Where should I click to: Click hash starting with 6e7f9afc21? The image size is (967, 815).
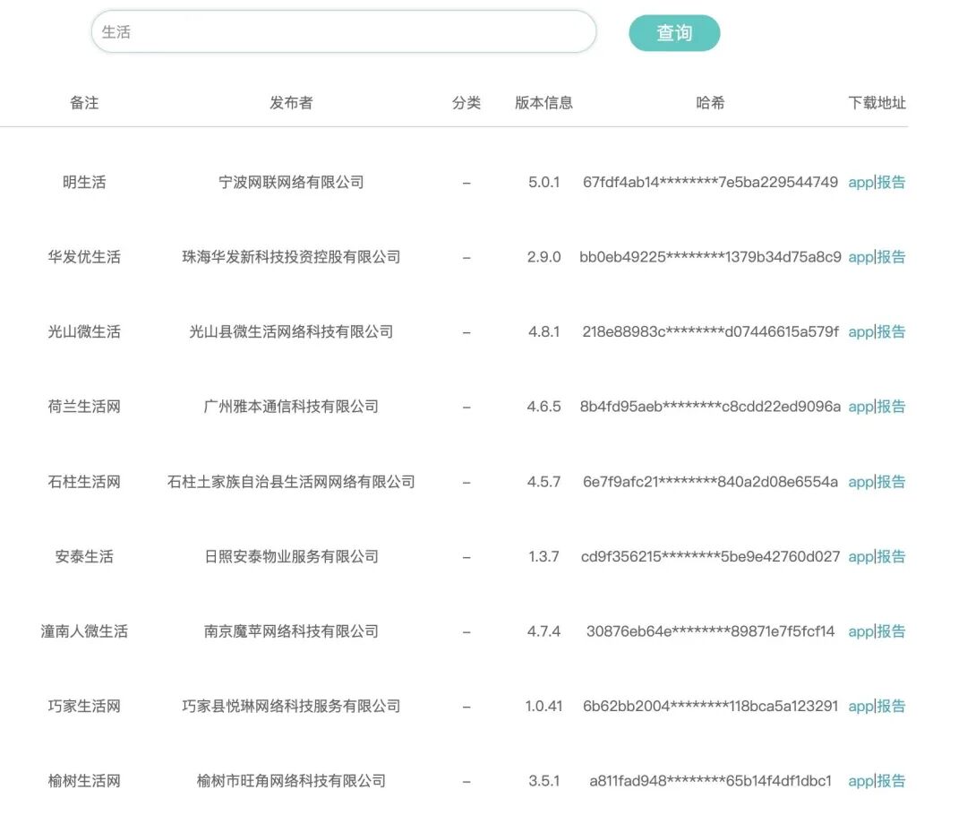[710, 482]
